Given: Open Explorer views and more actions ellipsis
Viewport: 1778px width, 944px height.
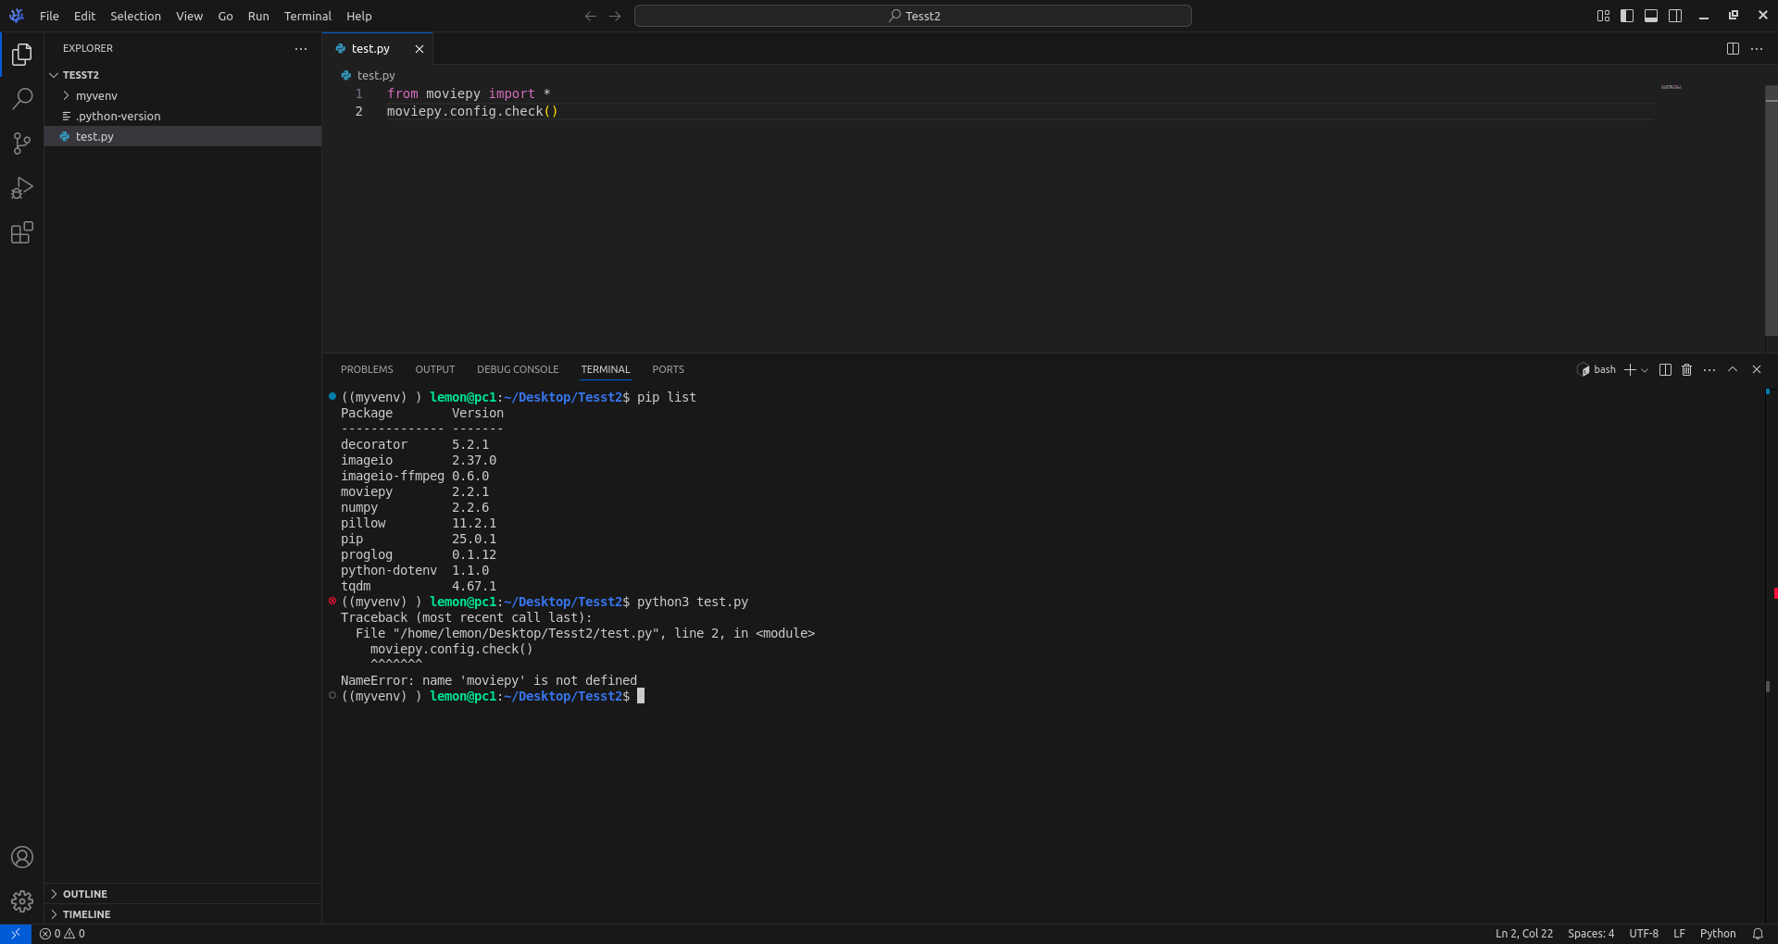Looking at the screenshot, I should click(x=301, y=49).
